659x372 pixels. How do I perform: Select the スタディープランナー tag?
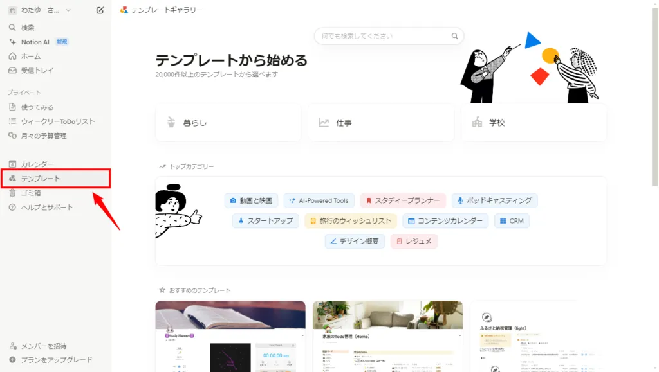(403, 200)
